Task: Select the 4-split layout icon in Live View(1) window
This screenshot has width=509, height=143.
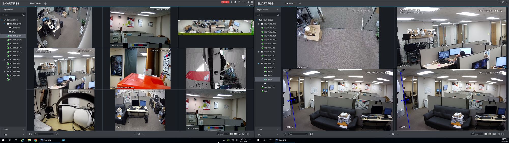Action: [x=231, y=134]
